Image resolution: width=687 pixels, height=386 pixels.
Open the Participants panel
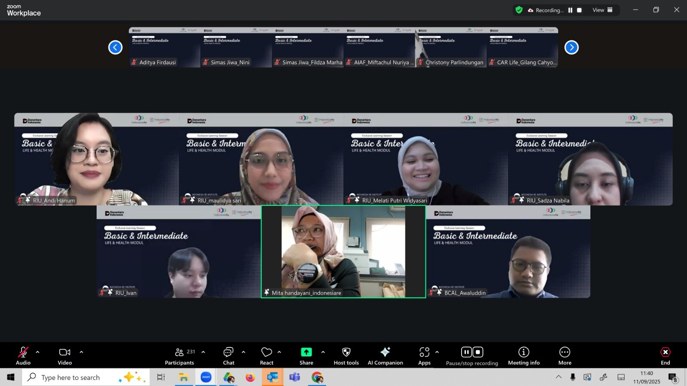179,356
